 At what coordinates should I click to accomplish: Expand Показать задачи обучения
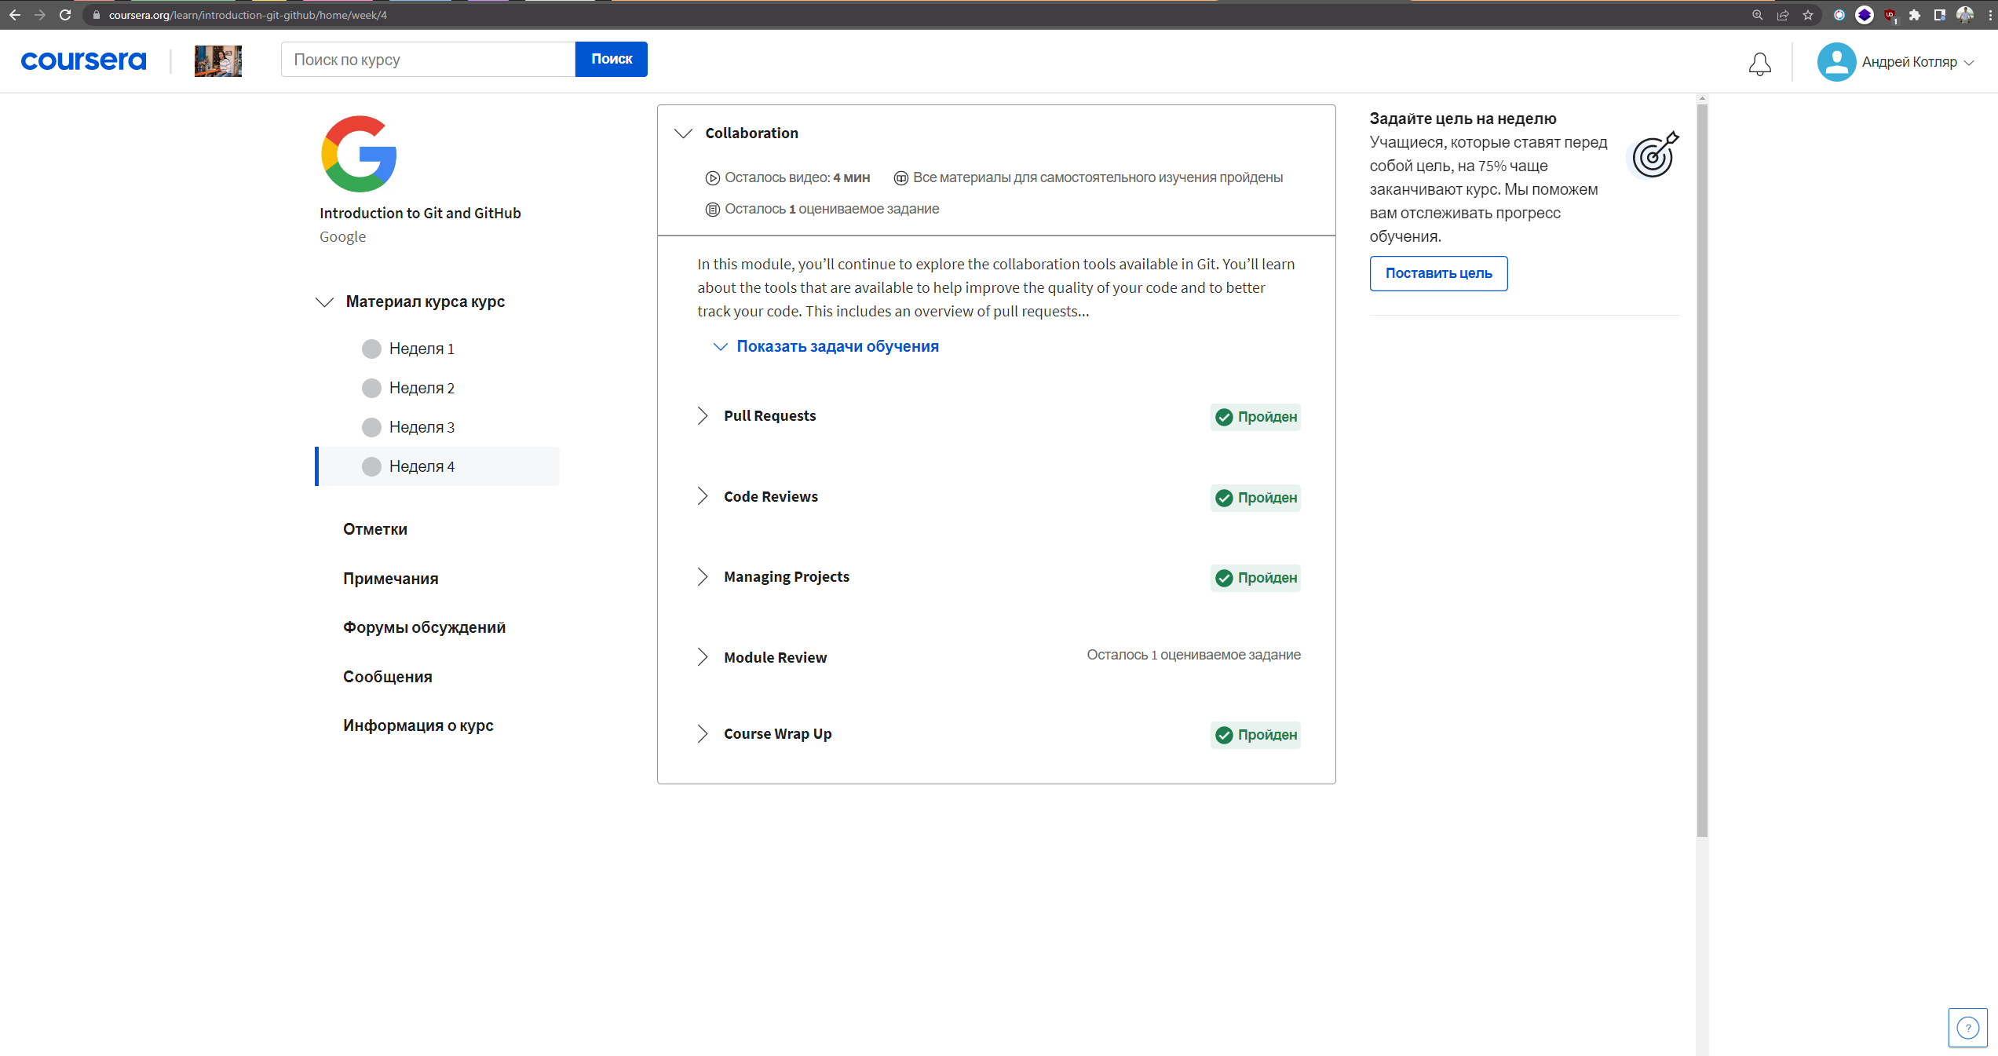pyautogui.click(x=825, y=346)
